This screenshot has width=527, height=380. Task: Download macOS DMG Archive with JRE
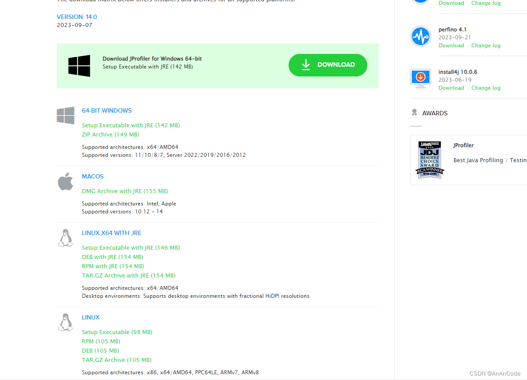pyautogui.click(x=125, y=191)
